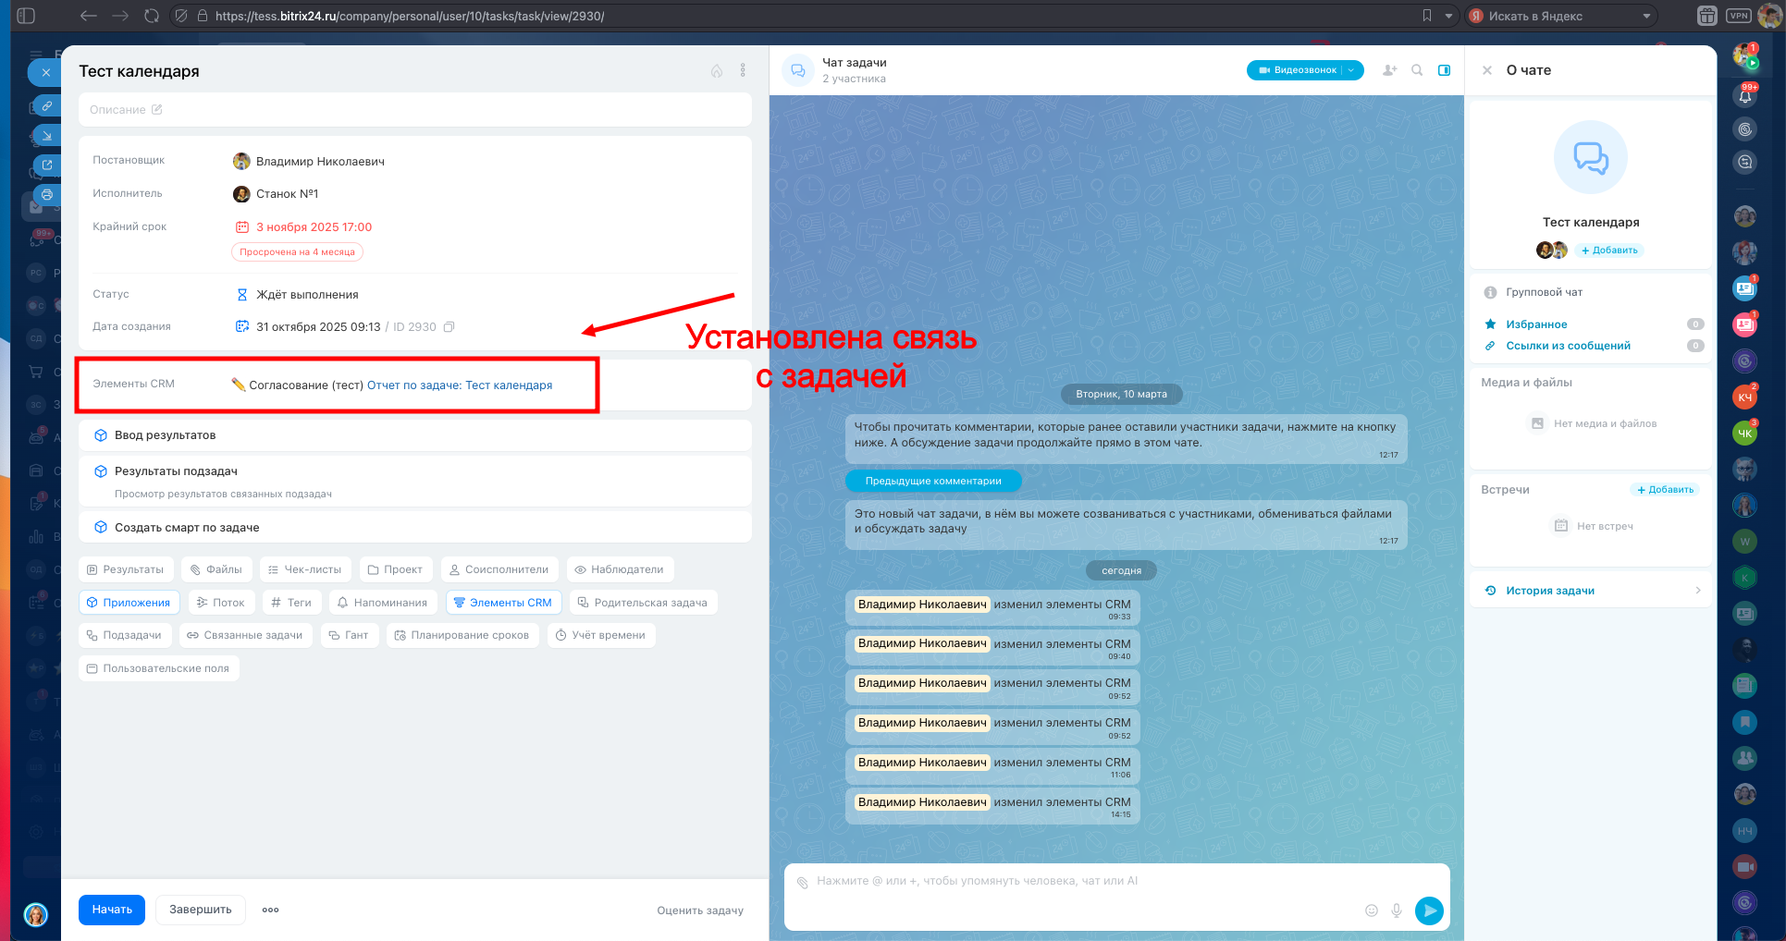Start a video call with Видеозвонок button

point(1297,70)
